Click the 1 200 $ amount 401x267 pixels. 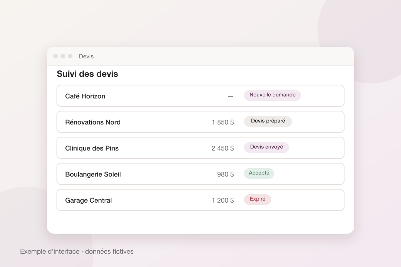(223, 200)
